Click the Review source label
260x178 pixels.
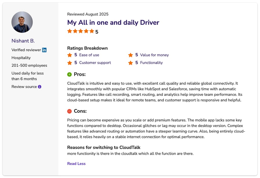[x=24, y=87]
